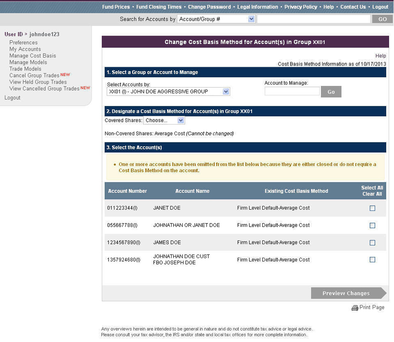Open View Cancelled Group Trades
This screenshot has height=342, width=394.
click(44, 88)
